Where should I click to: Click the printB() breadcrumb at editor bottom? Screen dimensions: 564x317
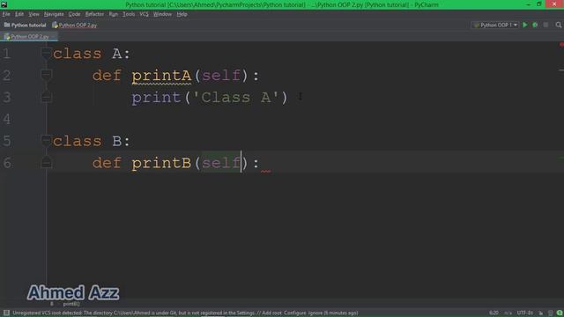click(71, 304)
